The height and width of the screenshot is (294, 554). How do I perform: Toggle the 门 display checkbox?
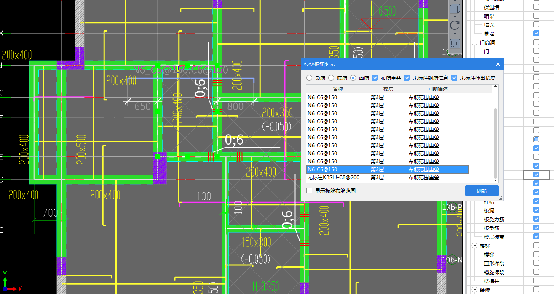[536, 51]
